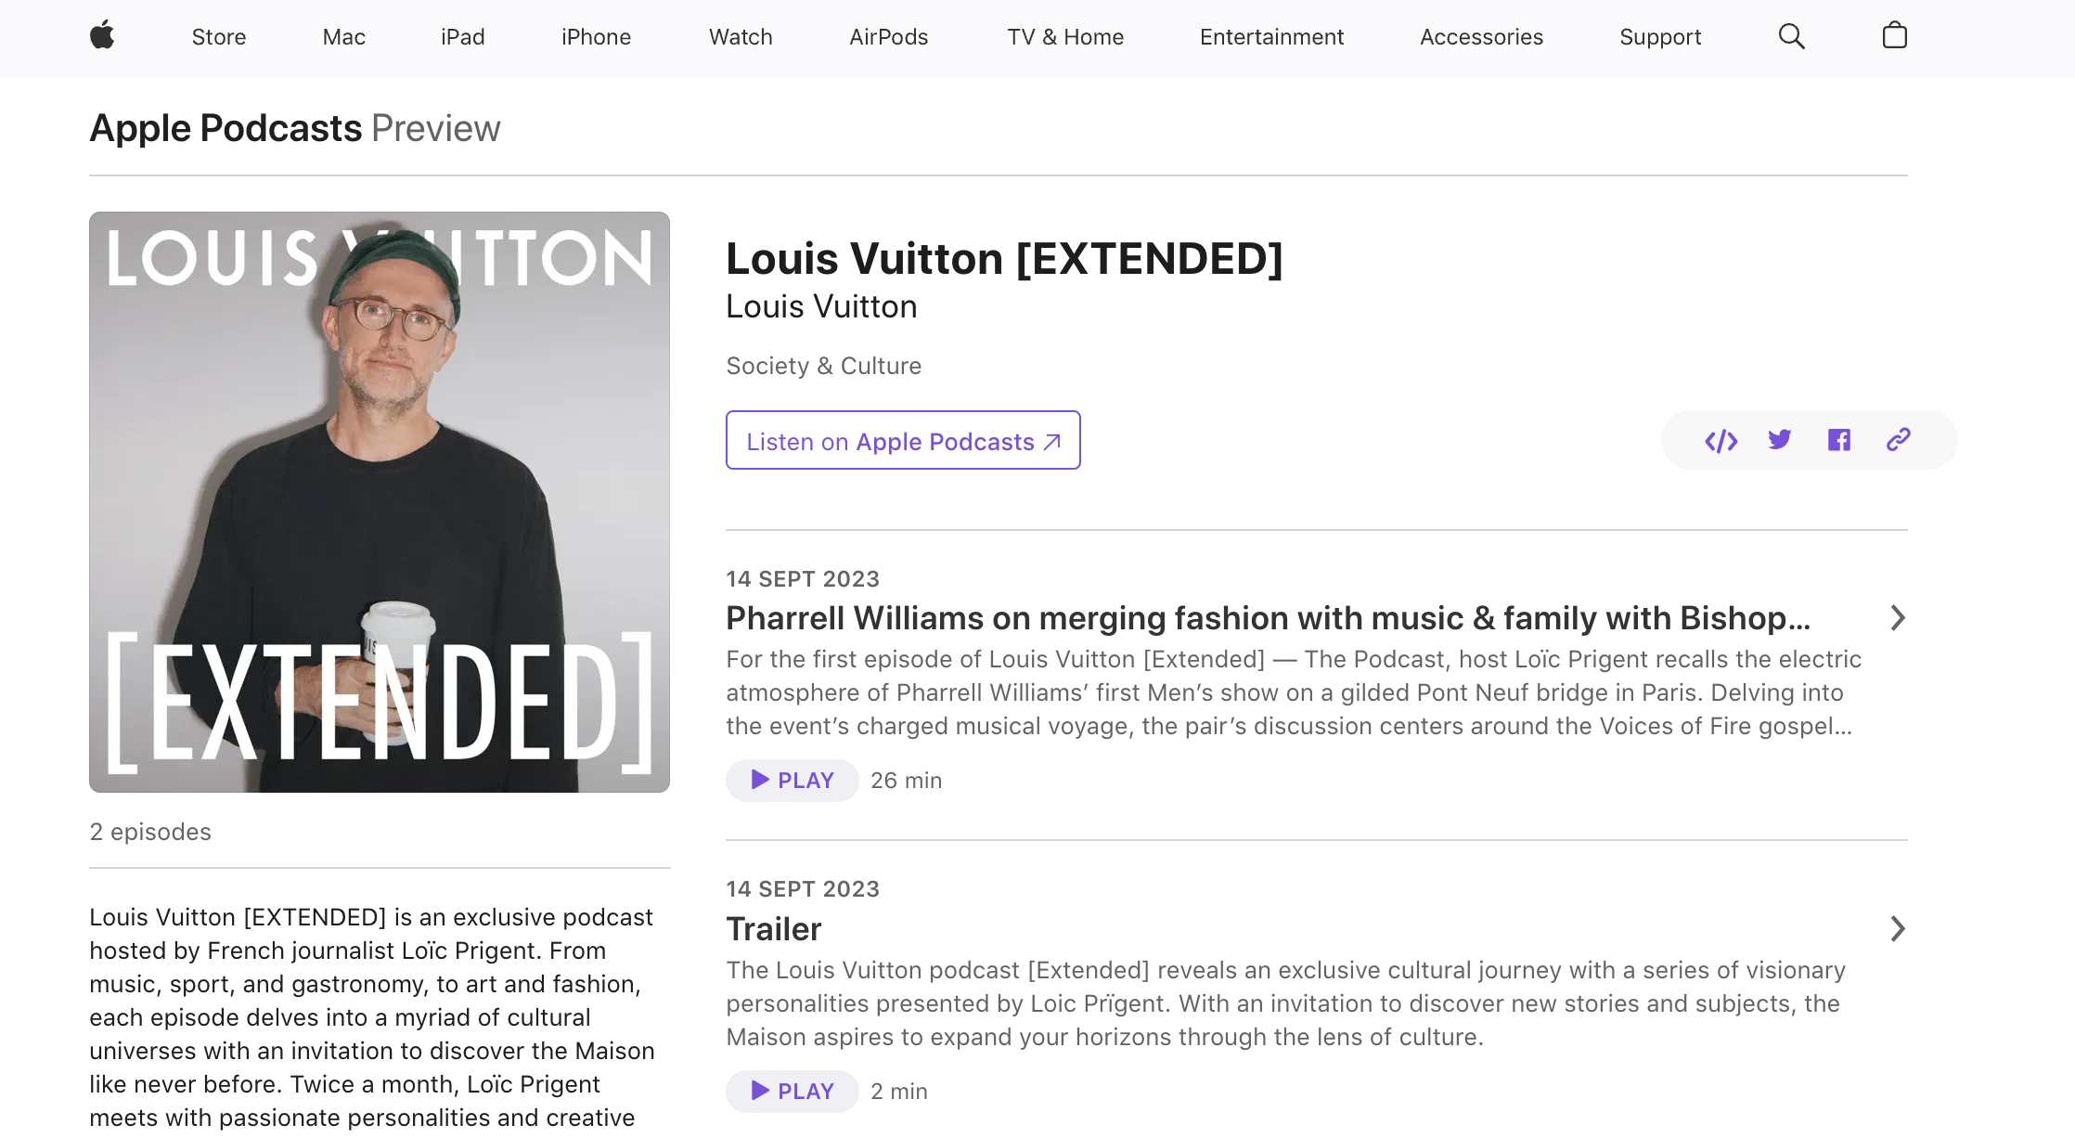Open the Pharrell Williams episode title
Screen dimensions: 2075x1138
click(1268, 618)
